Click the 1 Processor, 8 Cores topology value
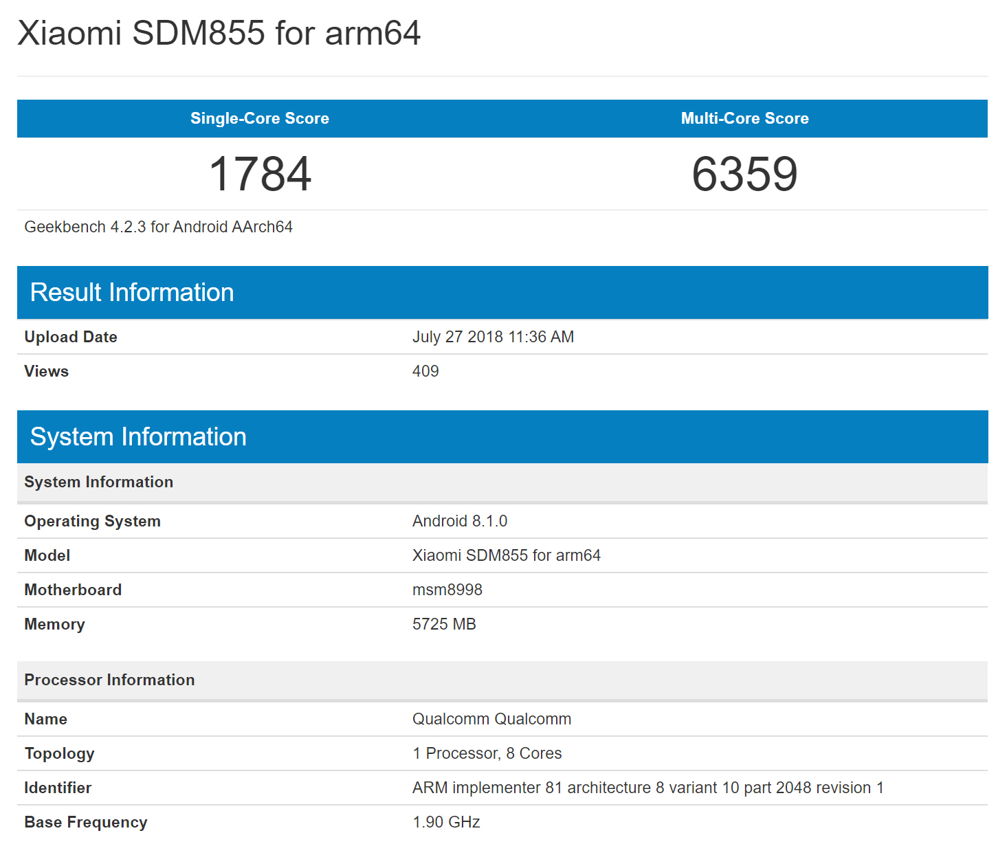The width and height of the screenshot is (998, 855). click(x=487, y=753)
